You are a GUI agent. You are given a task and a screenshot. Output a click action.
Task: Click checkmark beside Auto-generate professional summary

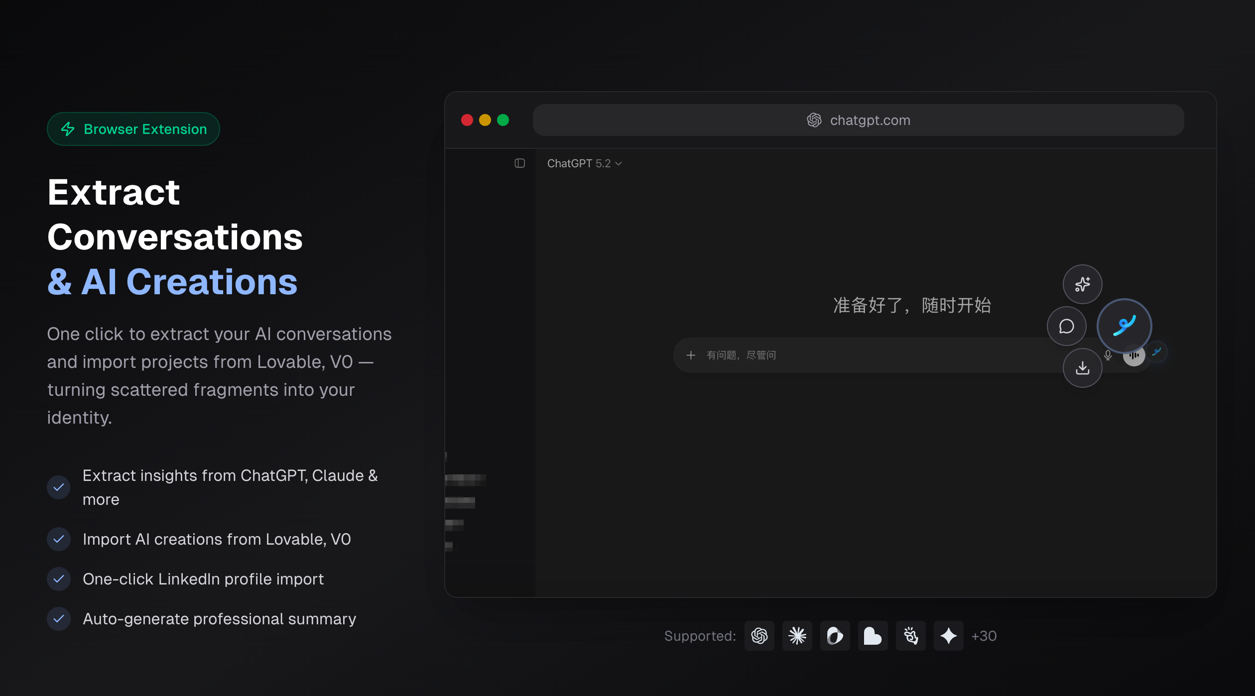coord(59,619)
